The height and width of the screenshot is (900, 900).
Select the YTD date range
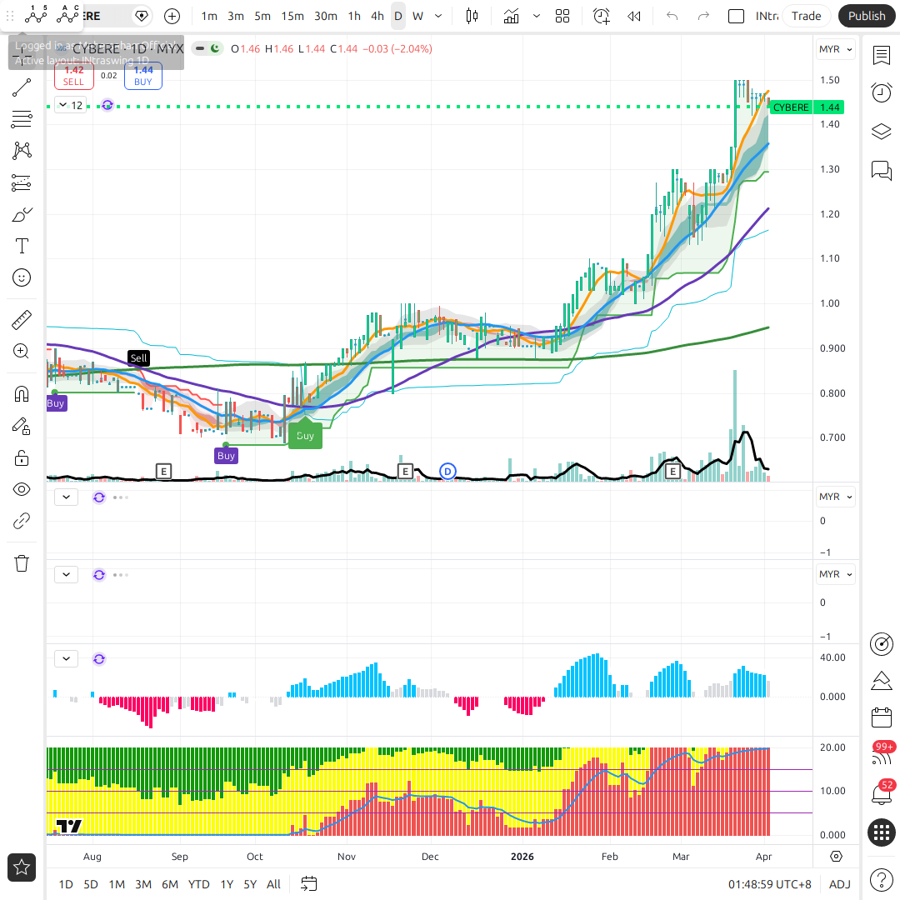click(x=198, y=884)
